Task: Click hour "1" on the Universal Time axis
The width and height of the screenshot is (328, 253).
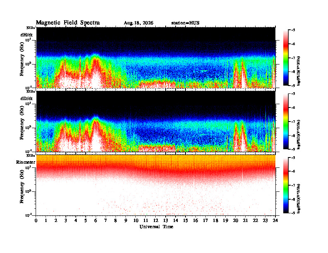Action: [46, 220]
